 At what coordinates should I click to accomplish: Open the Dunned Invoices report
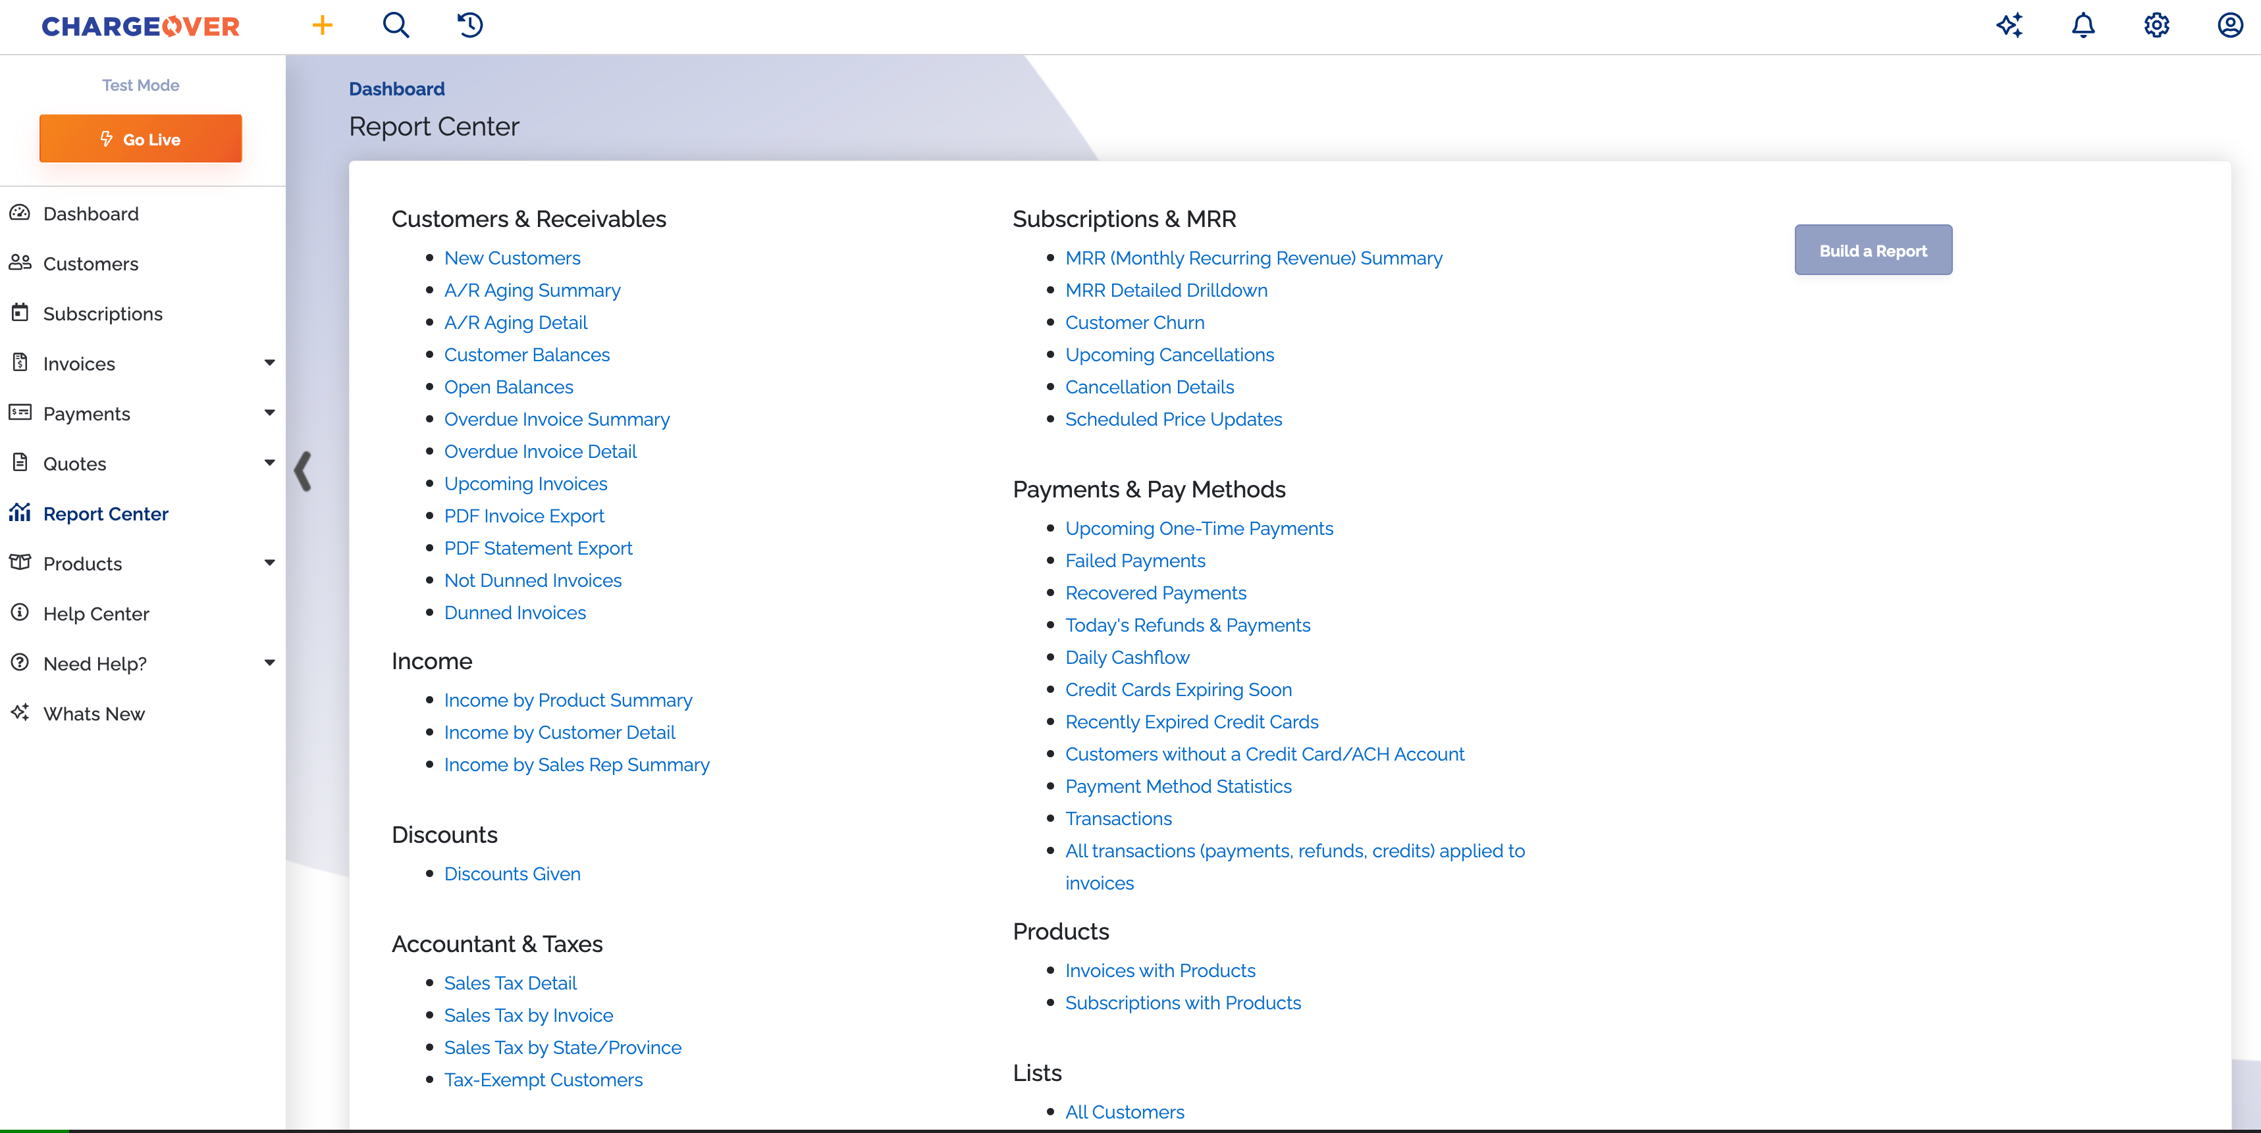pyautogui.click(x=516, y=612)
